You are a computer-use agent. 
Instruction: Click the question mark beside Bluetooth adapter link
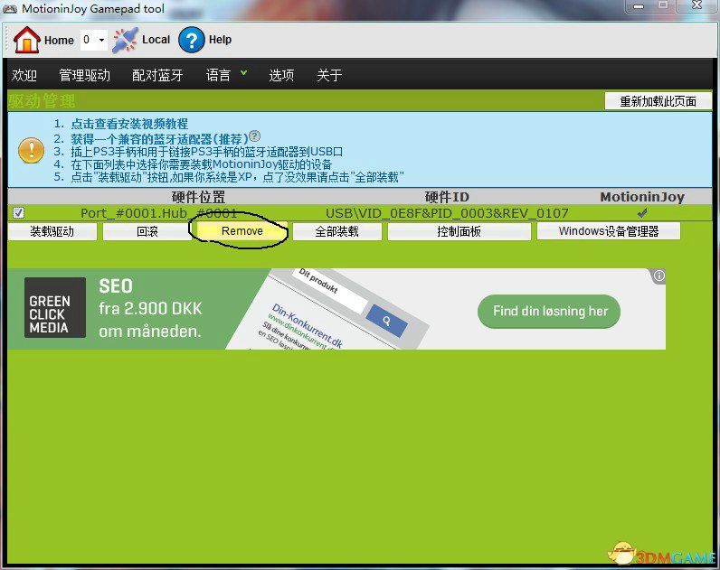[x=254, y=136]
